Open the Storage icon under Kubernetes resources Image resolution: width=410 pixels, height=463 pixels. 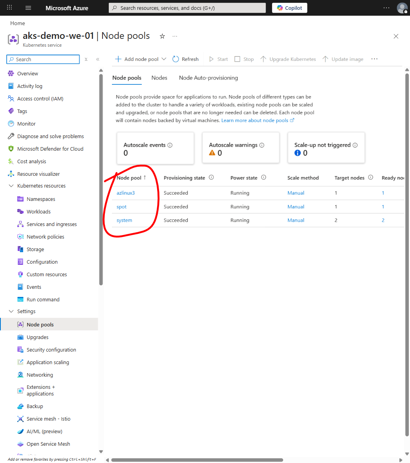[20, 249]
